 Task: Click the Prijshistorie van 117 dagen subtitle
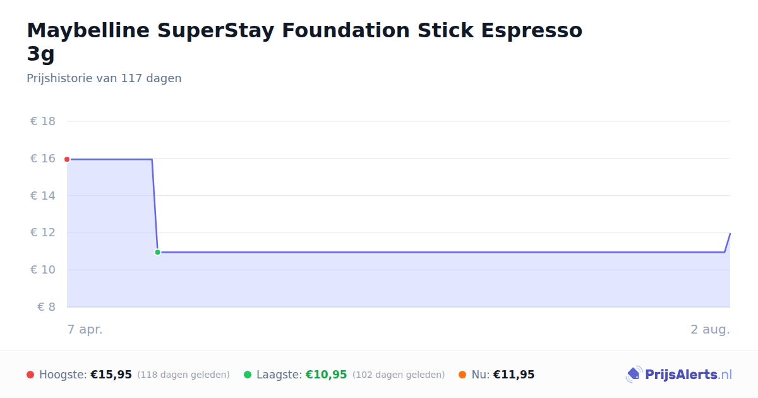click(104, 78)
